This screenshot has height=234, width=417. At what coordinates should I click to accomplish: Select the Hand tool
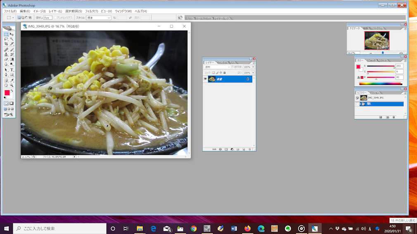(6, 85)
